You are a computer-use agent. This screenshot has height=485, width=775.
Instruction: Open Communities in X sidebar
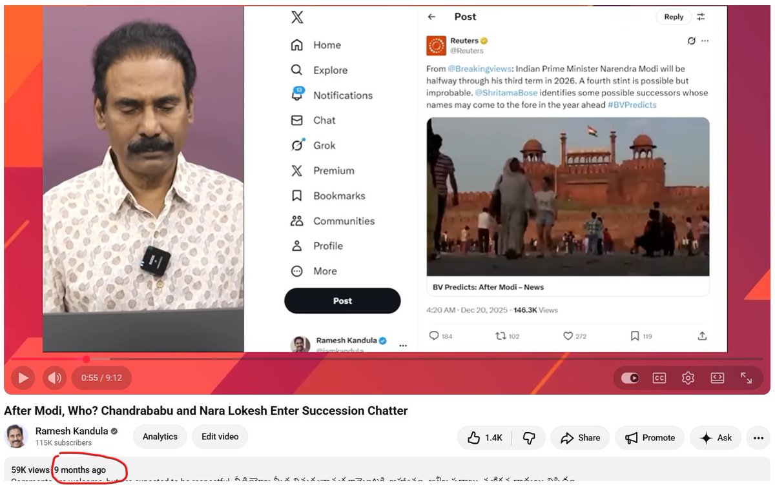pos(333,221)
